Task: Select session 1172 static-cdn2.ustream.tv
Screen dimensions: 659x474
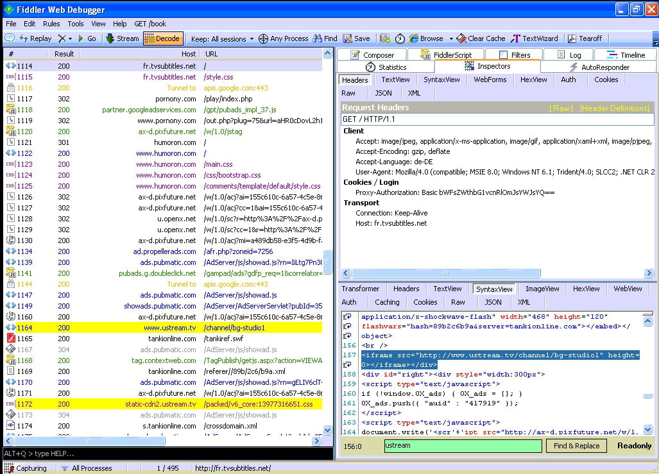Action: pos(163,404)
